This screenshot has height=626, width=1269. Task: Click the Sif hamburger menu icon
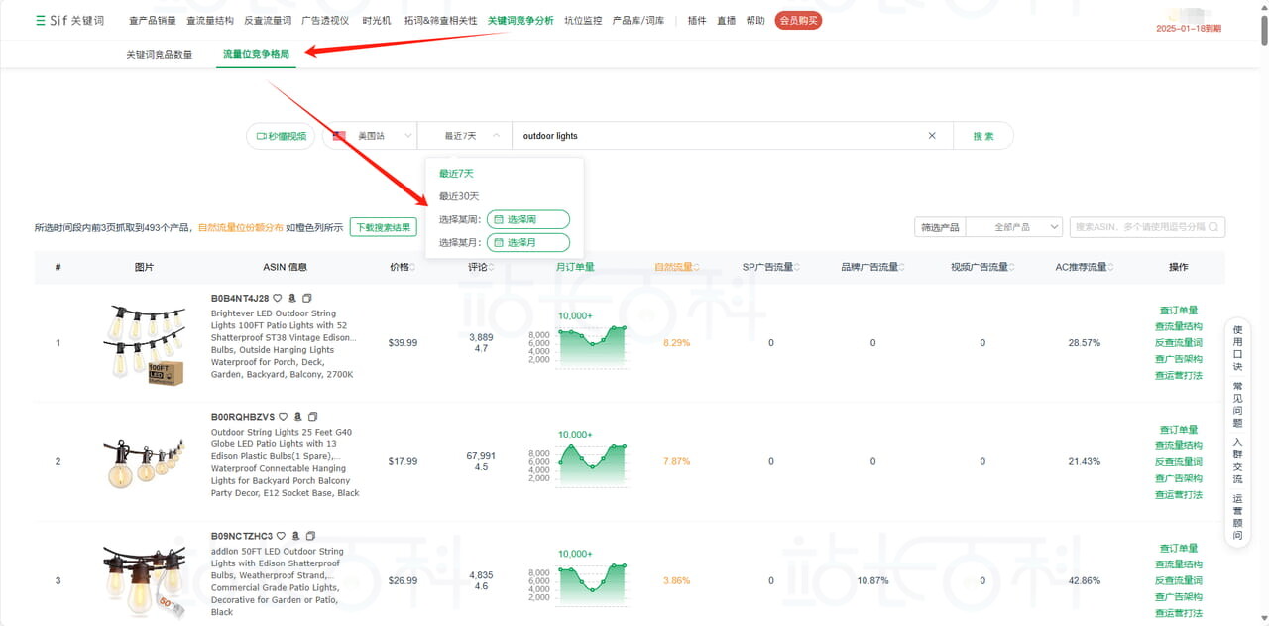[x=40, y=20]
